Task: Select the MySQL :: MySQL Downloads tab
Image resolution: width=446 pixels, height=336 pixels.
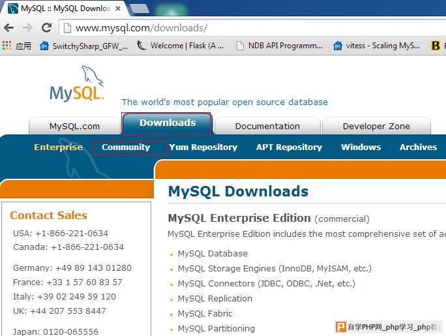Action: pyautogui.click(x=65, y=8)
